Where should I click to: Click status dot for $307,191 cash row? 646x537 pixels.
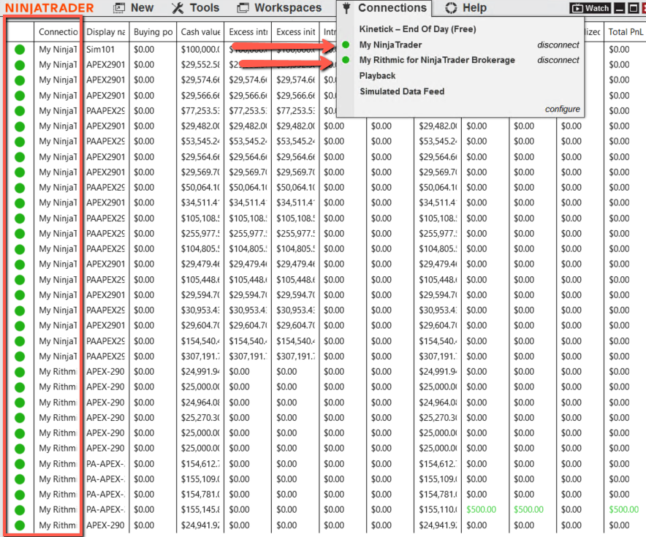19,357
